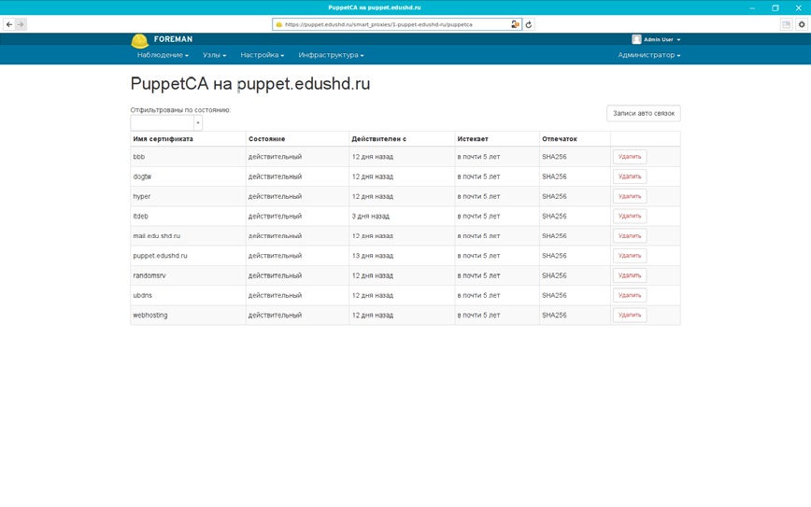811x507 pixels.
Task: Delete the bbb certificate
Action: pyautogui.click(x=630, y=157)
